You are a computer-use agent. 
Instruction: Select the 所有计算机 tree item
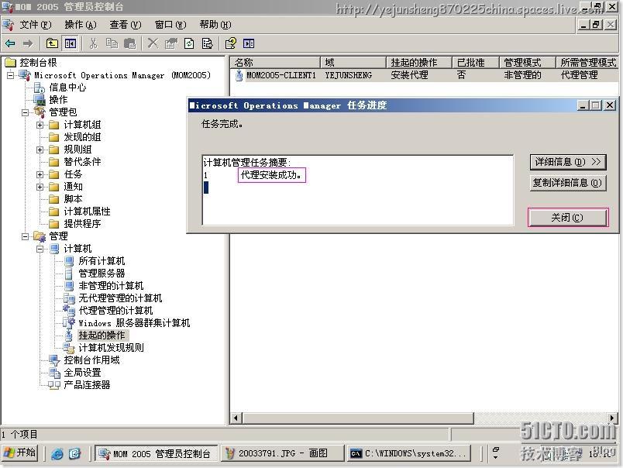(102, 261)
